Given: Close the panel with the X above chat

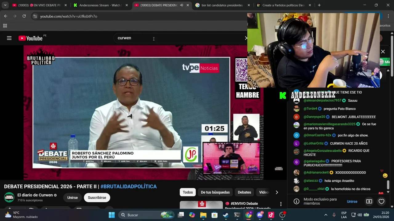Looking at the screenshot, I should tap(383, 52).
